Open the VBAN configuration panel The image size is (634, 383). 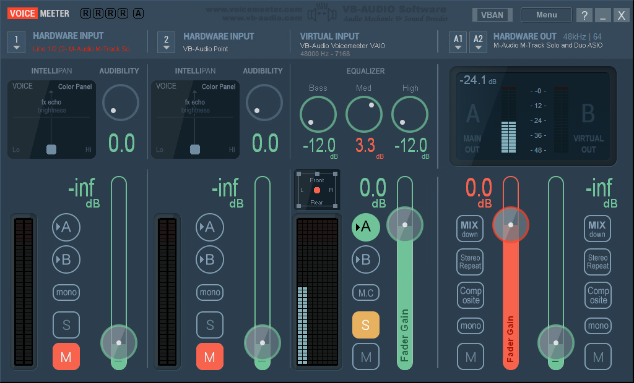tap(492, 15)
